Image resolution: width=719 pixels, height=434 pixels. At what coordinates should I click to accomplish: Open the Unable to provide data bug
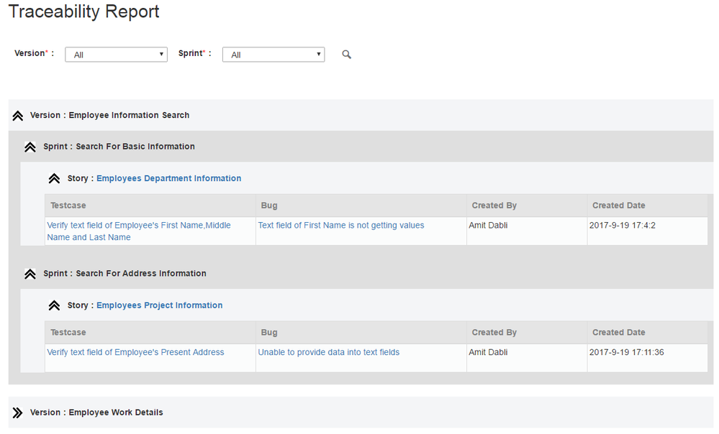328,351
